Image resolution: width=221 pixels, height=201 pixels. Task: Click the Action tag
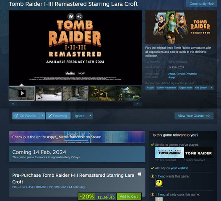point(150,88)
